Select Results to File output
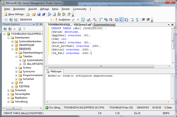This screenshot has width=177, height=117. click(x=126, y=20)
